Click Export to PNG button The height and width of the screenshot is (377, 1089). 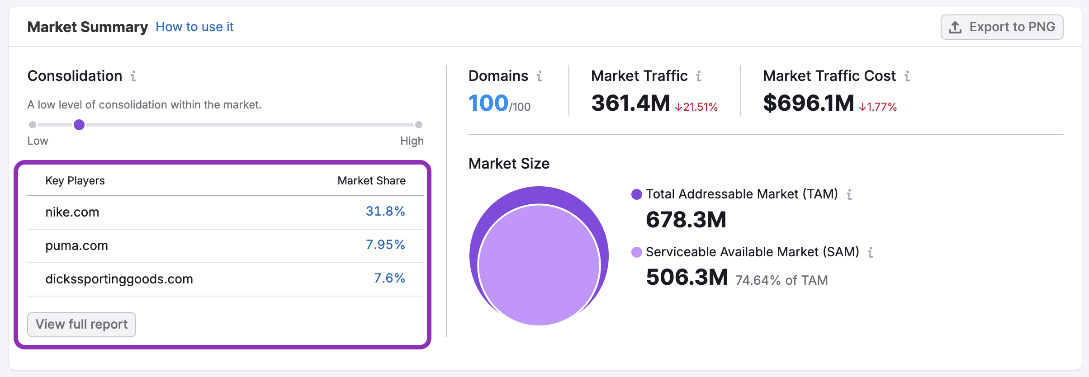(x=1002, y=27)
